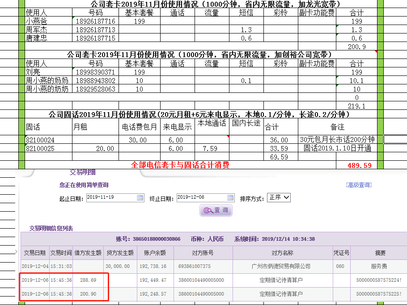This screenshot has height=305, width=407.
Task: Select the 广州市炳德贸易有限公司 transaction row
Action: coord(280,266)
